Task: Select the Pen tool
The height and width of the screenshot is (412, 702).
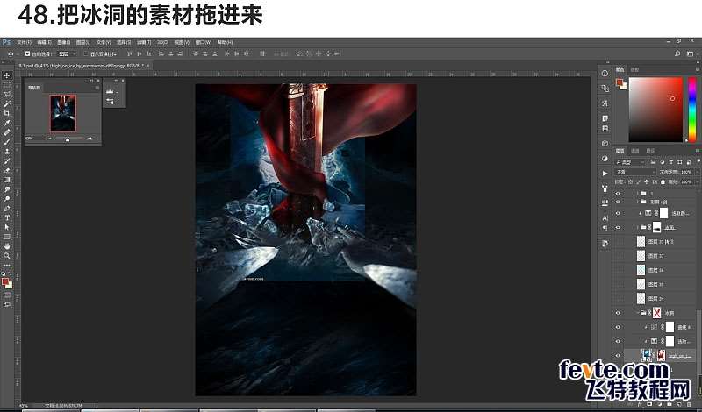Action: (x=7, y=208)
